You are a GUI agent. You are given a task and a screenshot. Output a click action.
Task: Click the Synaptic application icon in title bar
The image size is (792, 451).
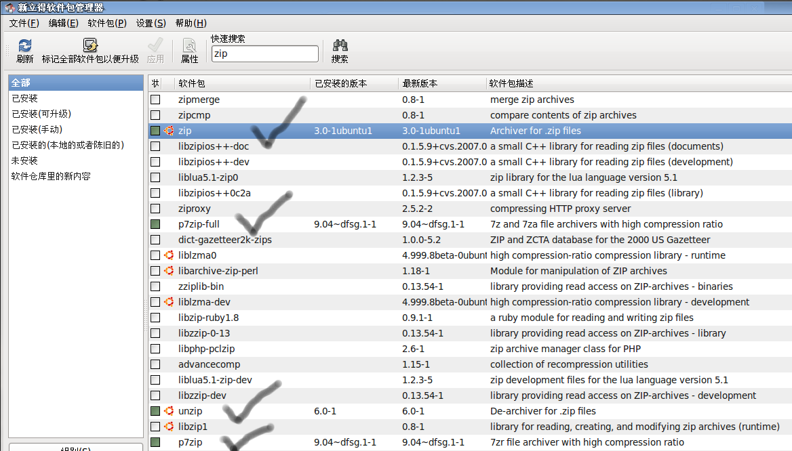tap(9, 7)
